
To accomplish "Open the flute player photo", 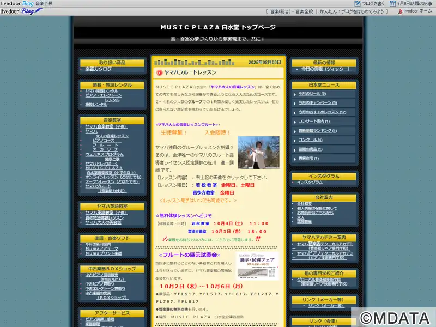I will [258, 153].
